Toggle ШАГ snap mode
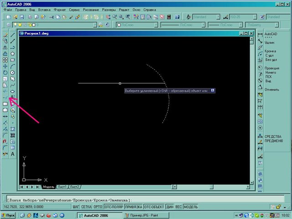 [76, 207]
